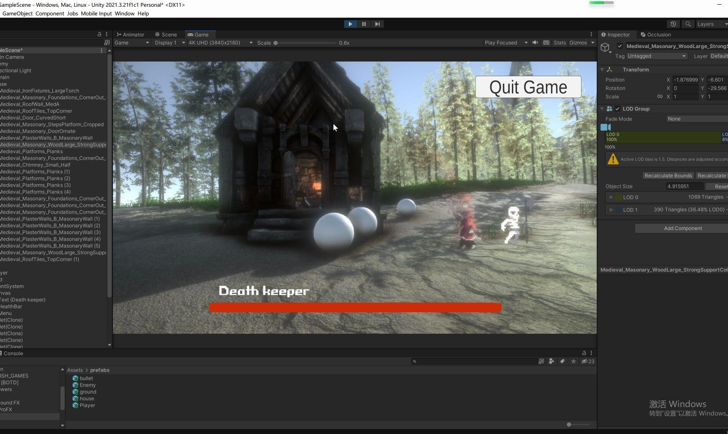The width and height of the screenshot is (728, 434).
Task: Click the Object Size field
Action: 685,186
